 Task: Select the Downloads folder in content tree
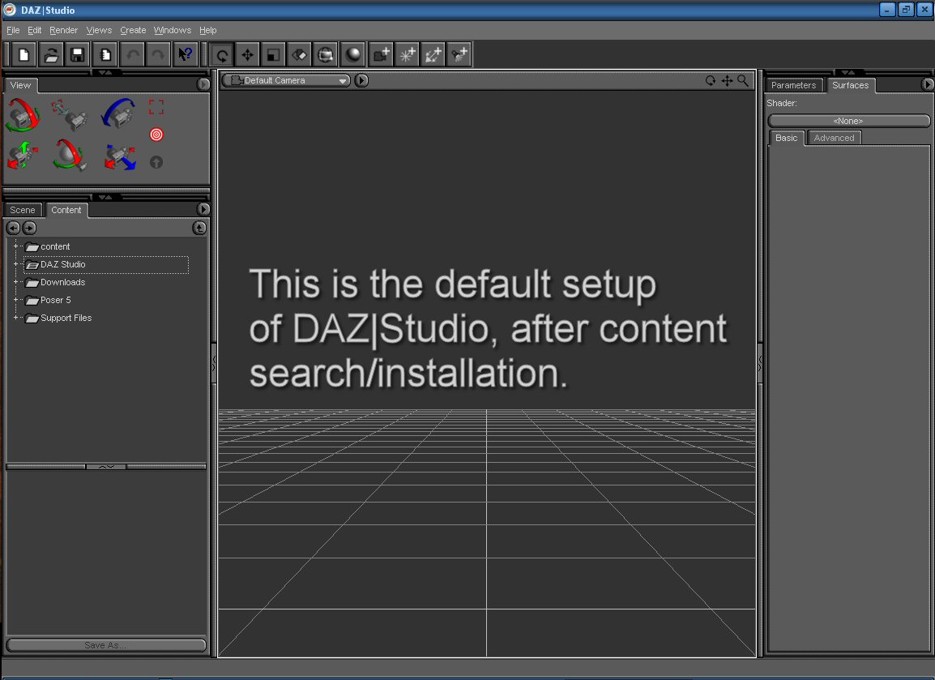pyautogui.click(x=62, y=282)
